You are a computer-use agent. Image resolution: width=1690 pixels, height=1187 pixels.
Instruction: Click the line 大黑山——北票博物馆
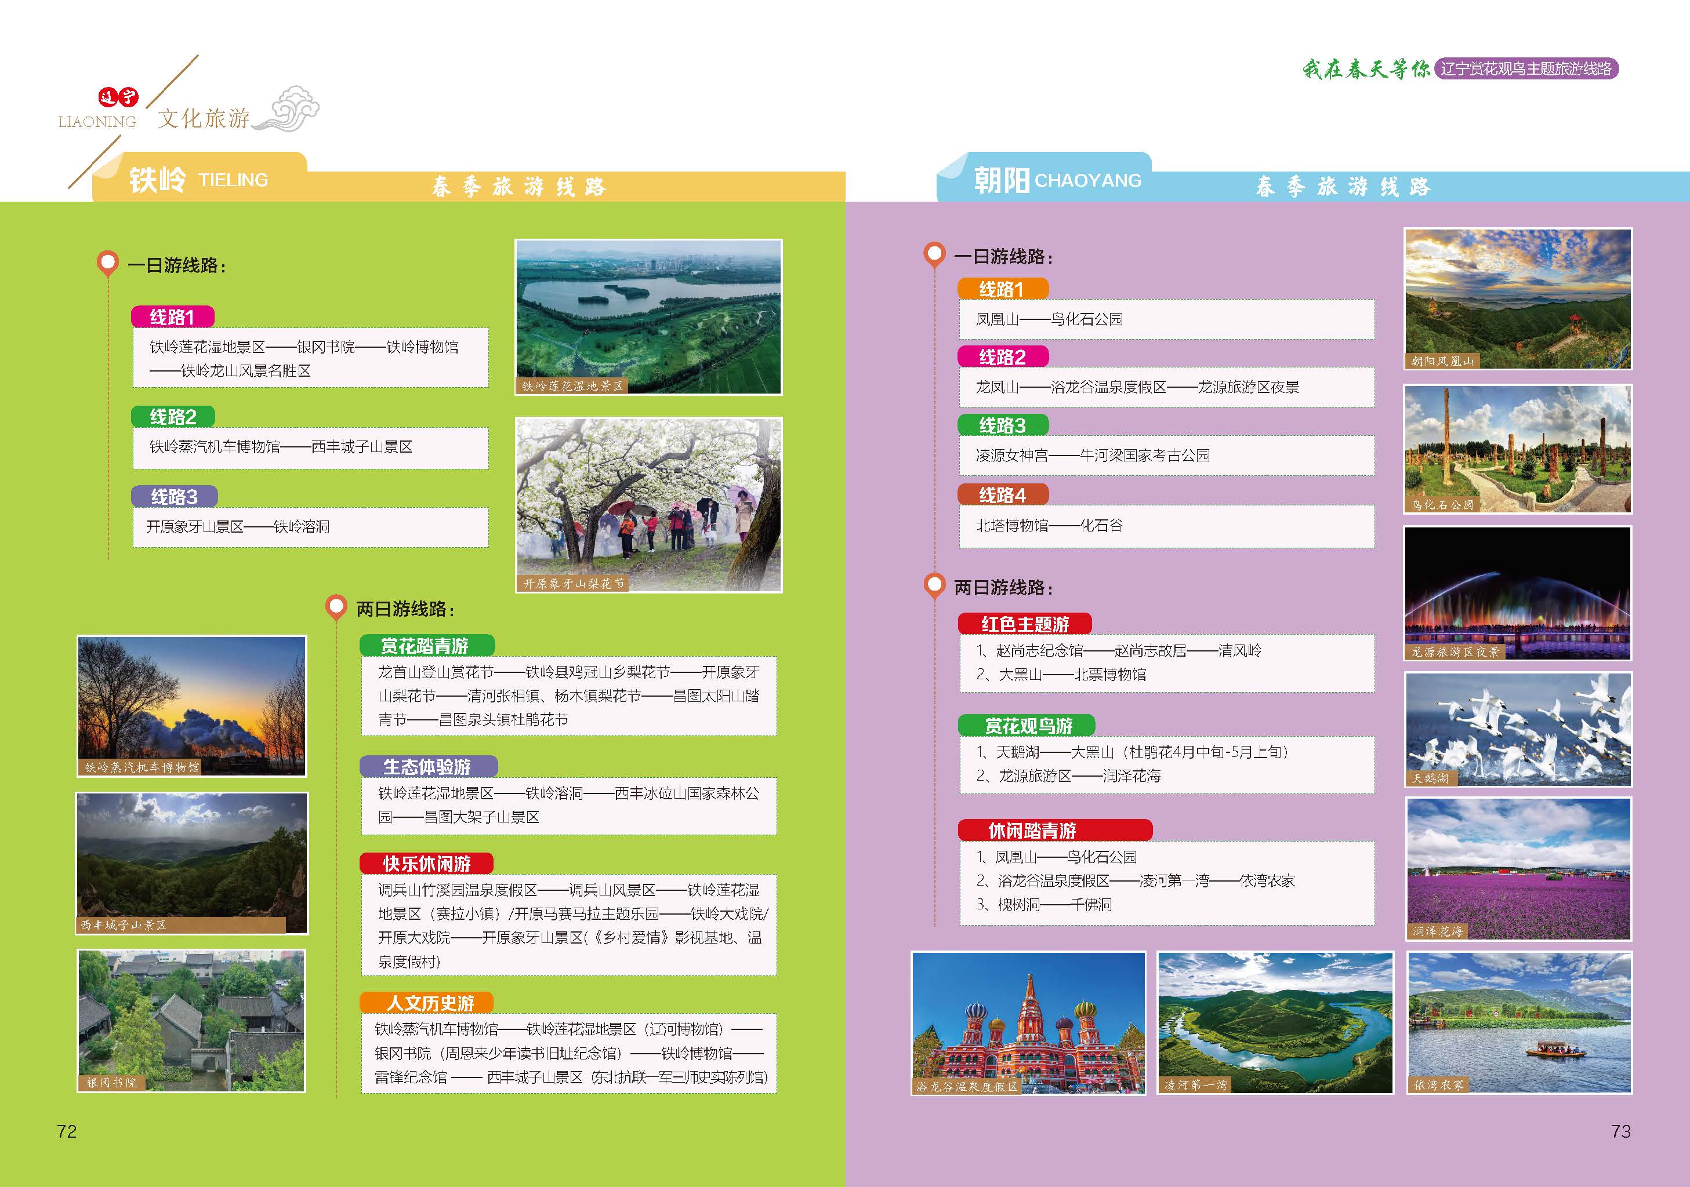(x=1061, y=675)
